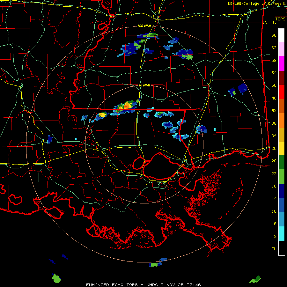287x287 pixels.
Task: Click the yellow-topped cell southwest of main storm
Action: pyautogui.click(x=102, y=115)
